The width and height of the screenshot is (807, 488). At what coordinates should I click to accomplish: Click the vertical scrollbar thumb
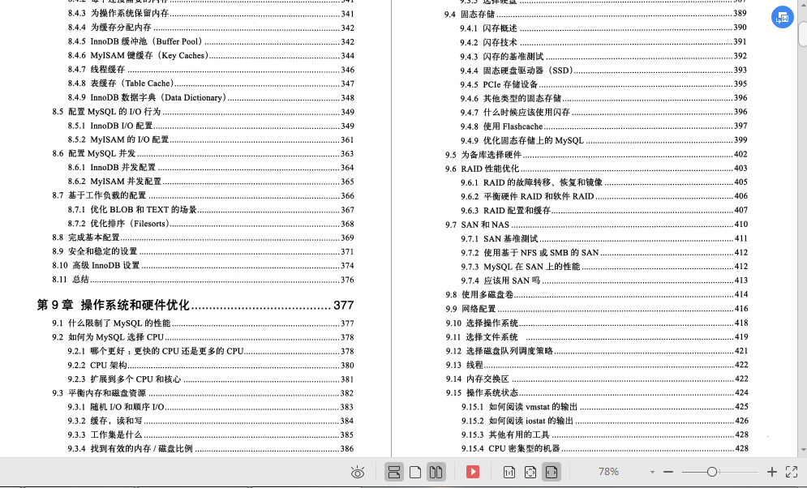pos(802,33)
